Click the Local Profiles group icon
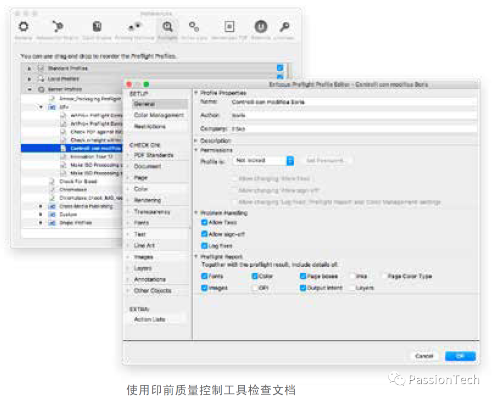The width and height of the screenshot is (496, 400). [41, 79]
